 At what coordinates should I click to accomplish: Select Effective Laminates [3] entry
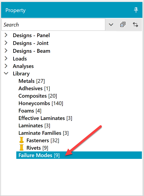coord(45,118)
